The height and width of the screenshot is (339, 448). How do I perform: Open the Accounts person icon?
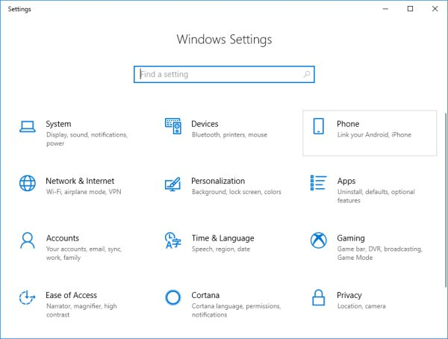pos(28,240)
